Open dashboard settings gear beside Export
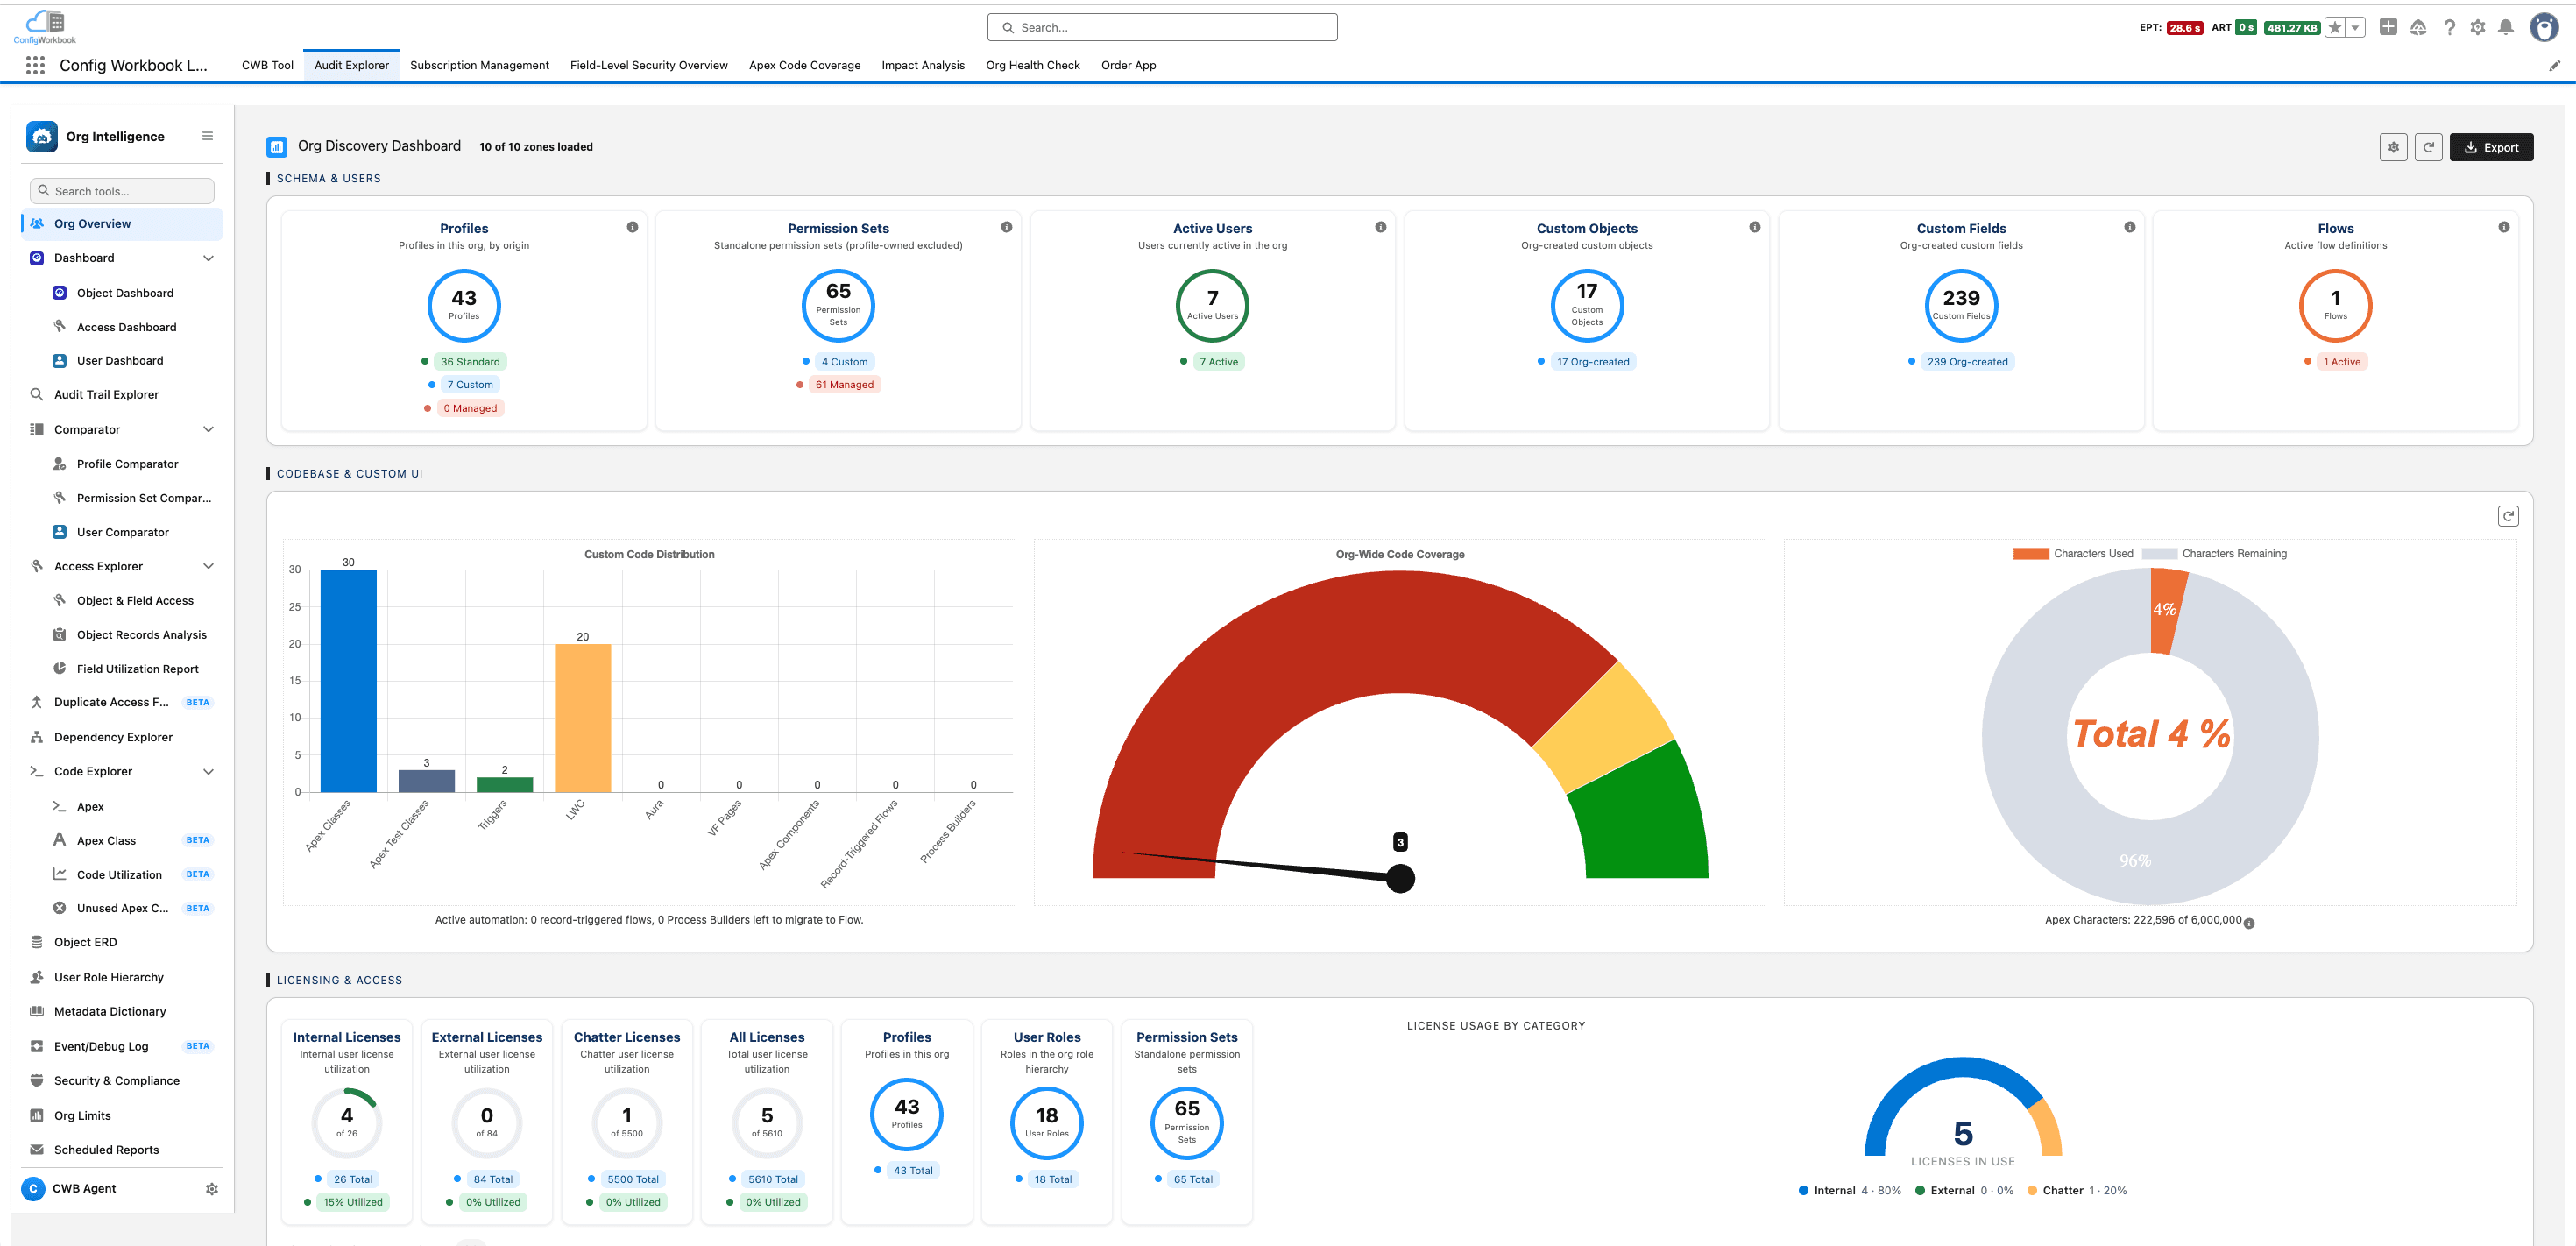This screenshot has width=2576, height=1246. [x=2393, y=147]
